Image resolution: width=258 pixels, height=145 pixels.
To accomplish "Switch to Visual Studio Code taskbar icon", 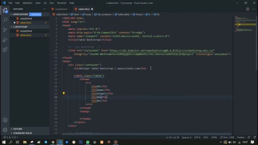I will 60,142.
